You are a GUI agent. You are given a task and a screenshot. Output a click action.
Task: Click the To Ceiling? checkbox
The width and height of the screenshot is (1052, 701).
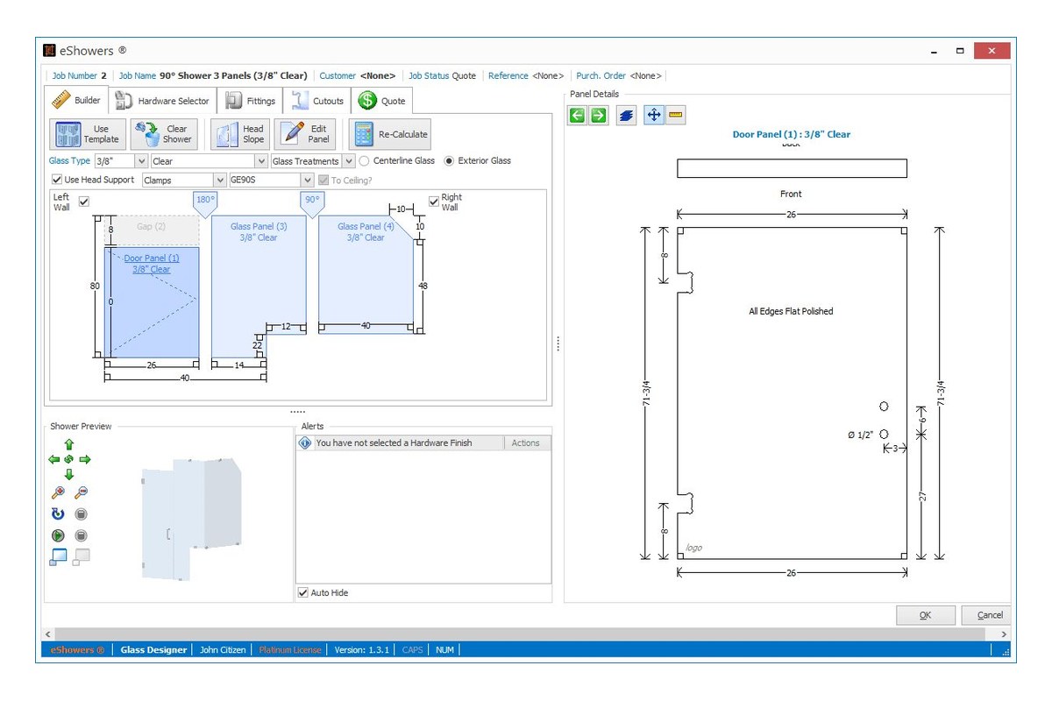[323, 181]
